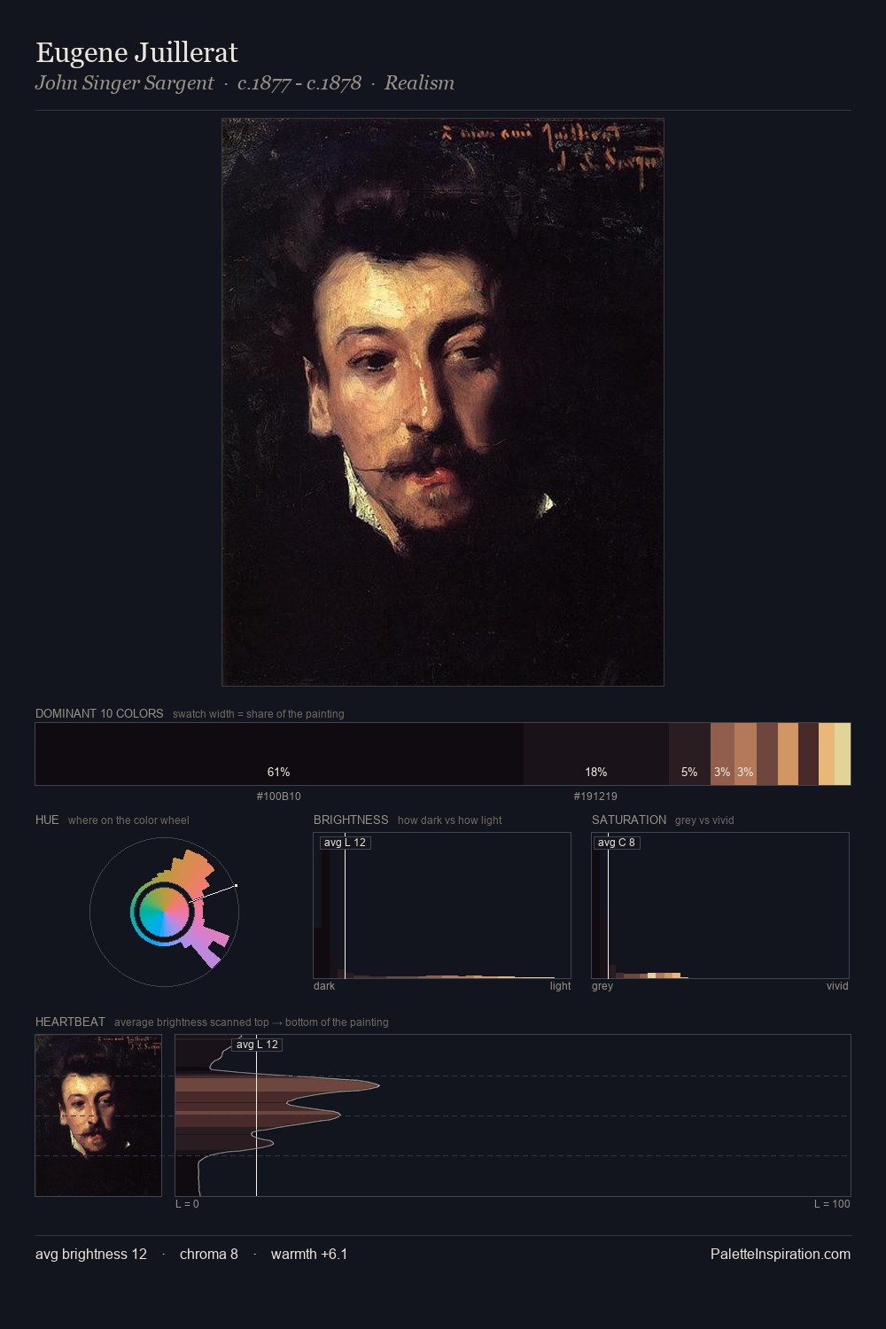This screenshot has width=886, height=1329.
Task: Click 'avg L 12' label in Heartbeat chart
Action: pyautogui.click(x=257, y=1045)
